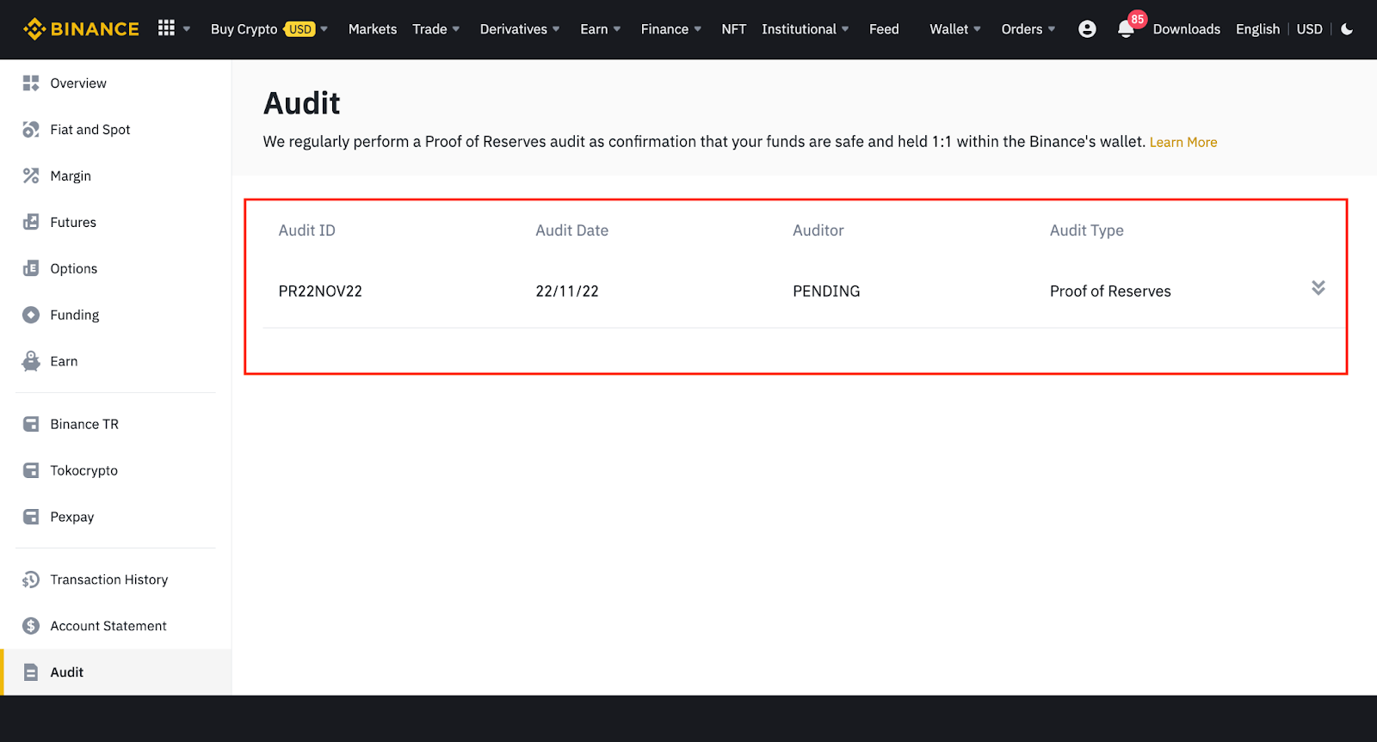Open Overview in the sidebar
This screenshot has height=742, width=1377.
pos(78,83)
